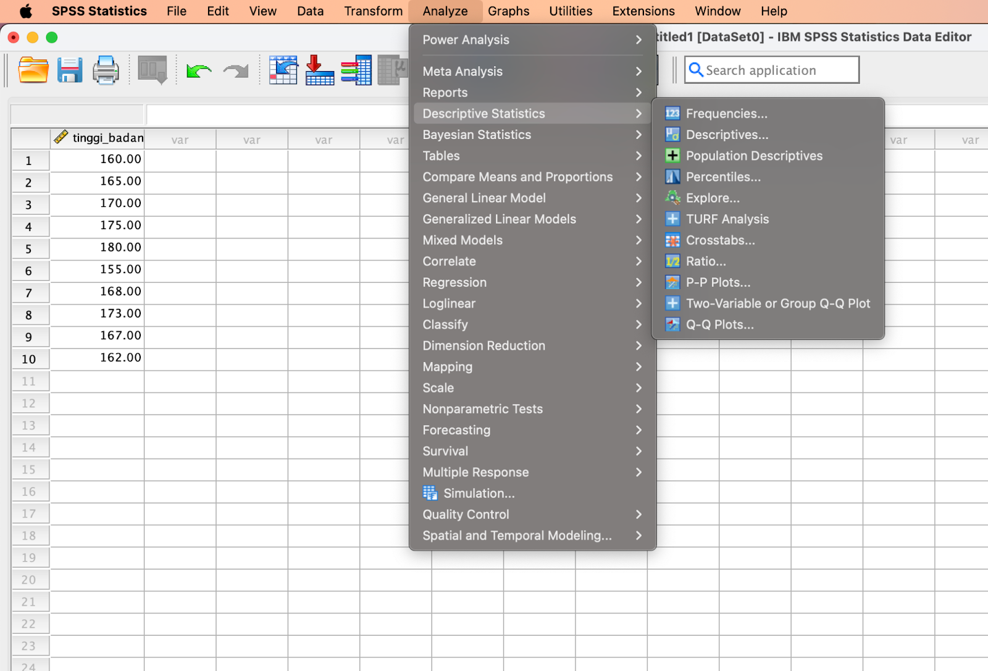Screen dimensions: 988x671
Task: Select the cell containing 162.00
Action: coord(97,358)
